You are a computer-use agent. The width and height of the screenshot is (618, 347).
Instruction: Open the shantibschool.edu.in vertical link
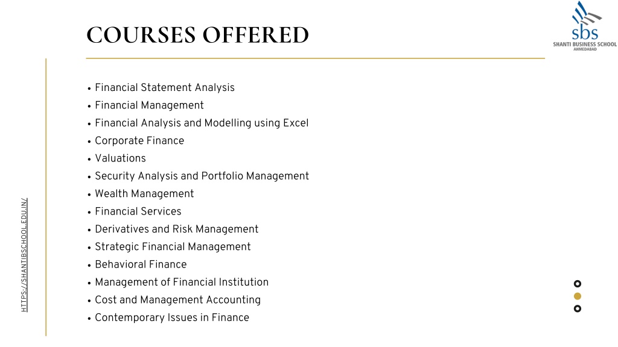coord(24,255)
